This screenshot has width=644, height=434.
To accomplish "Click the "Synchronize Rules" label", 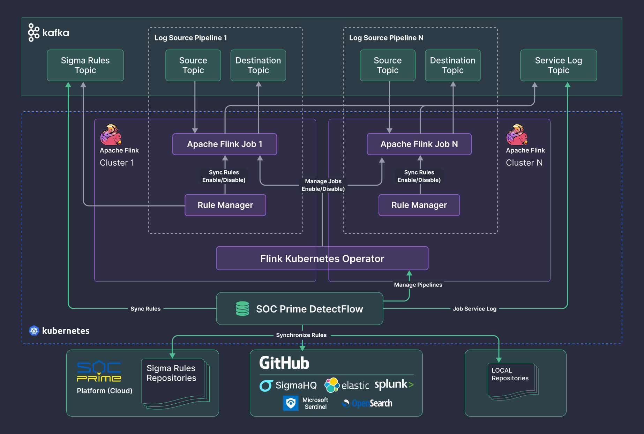I will (x=301, y=335).
